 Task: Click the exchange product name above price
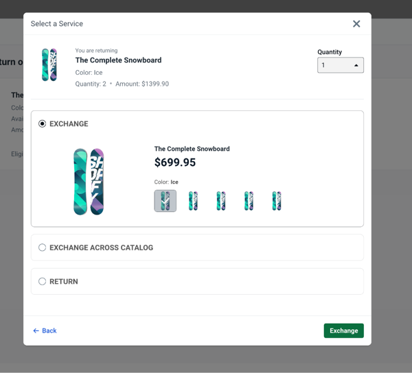[x=192, y=149]
